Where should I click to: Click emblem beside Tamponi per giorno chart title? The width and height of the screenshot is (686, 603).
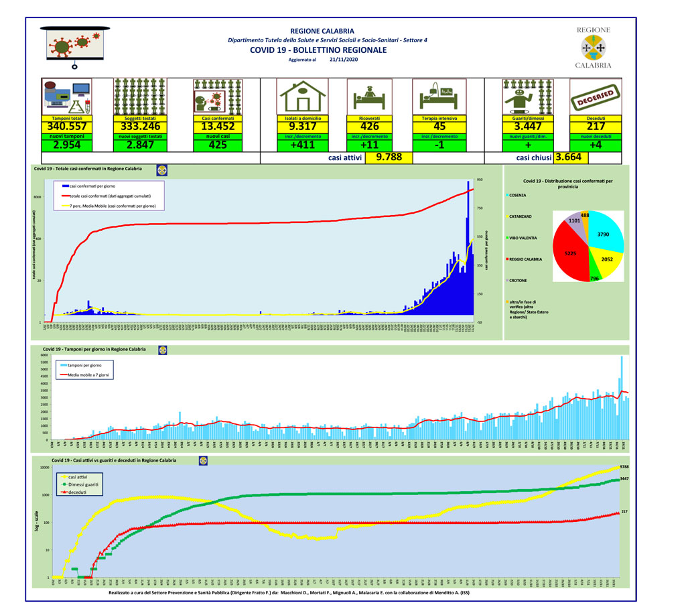(x=162, y=350)
